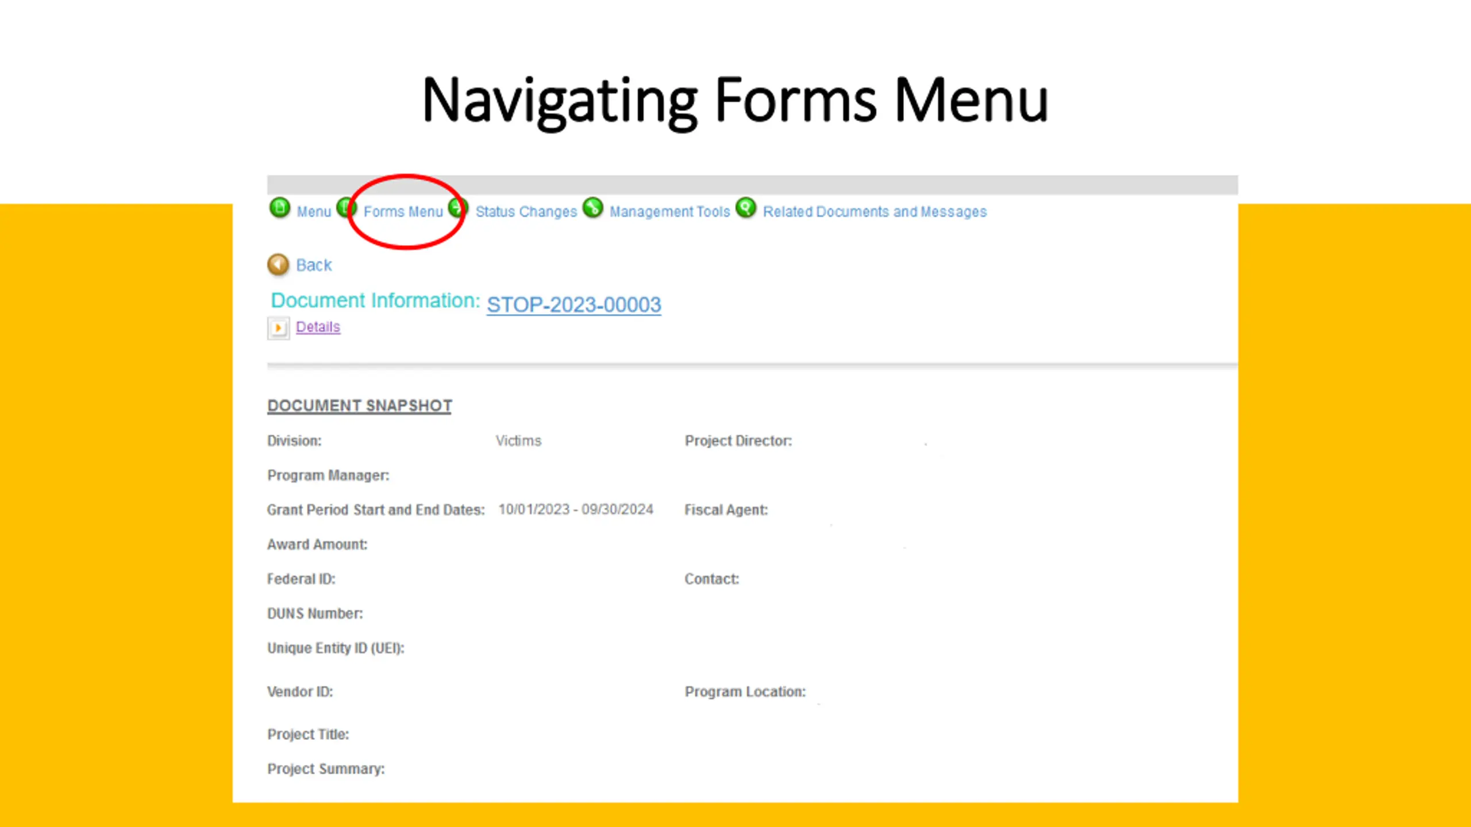Viewport: 1471px width, 827px height.
Task: Open document link STOP-2023-00003
Action: click(x=574, y=304)
